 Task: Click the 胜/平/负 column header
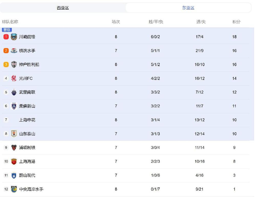click(x=156, y=22)
